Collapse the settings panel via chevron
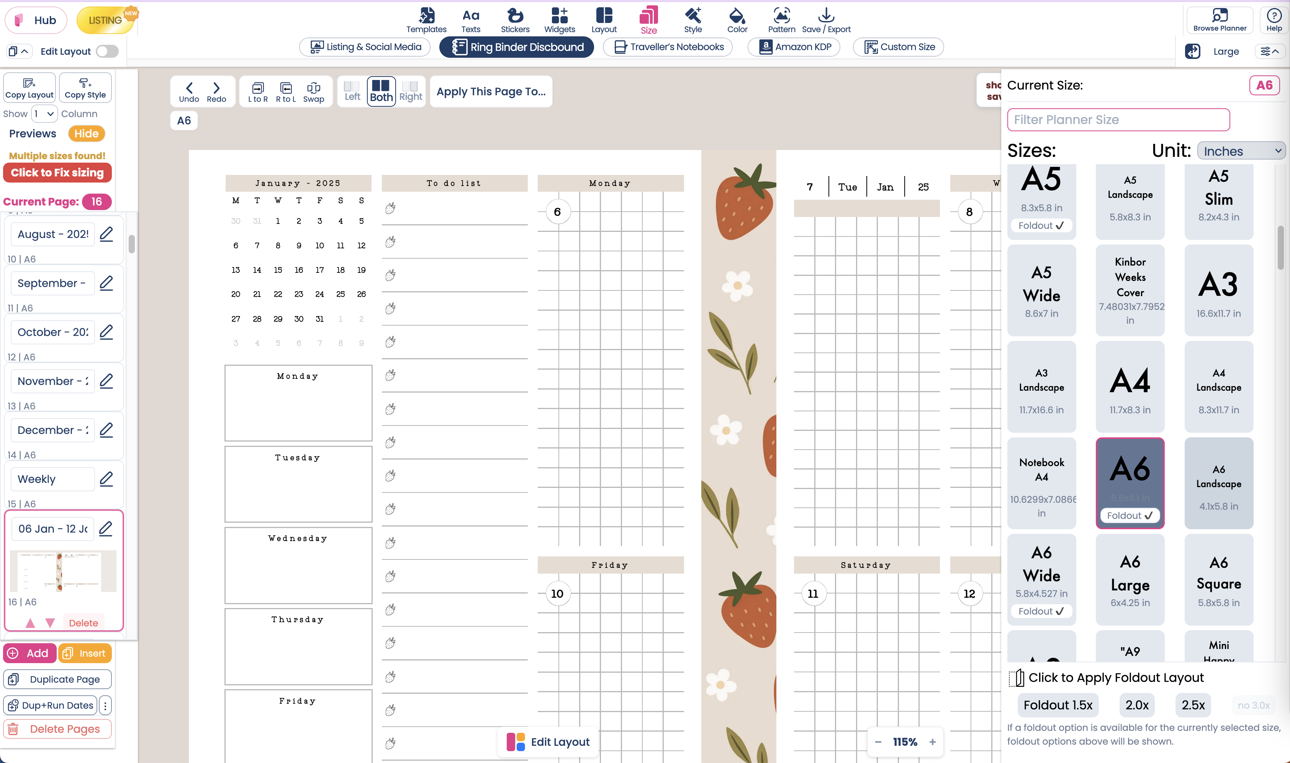 1270,51
